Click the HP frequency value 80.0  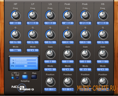point(15,23)
